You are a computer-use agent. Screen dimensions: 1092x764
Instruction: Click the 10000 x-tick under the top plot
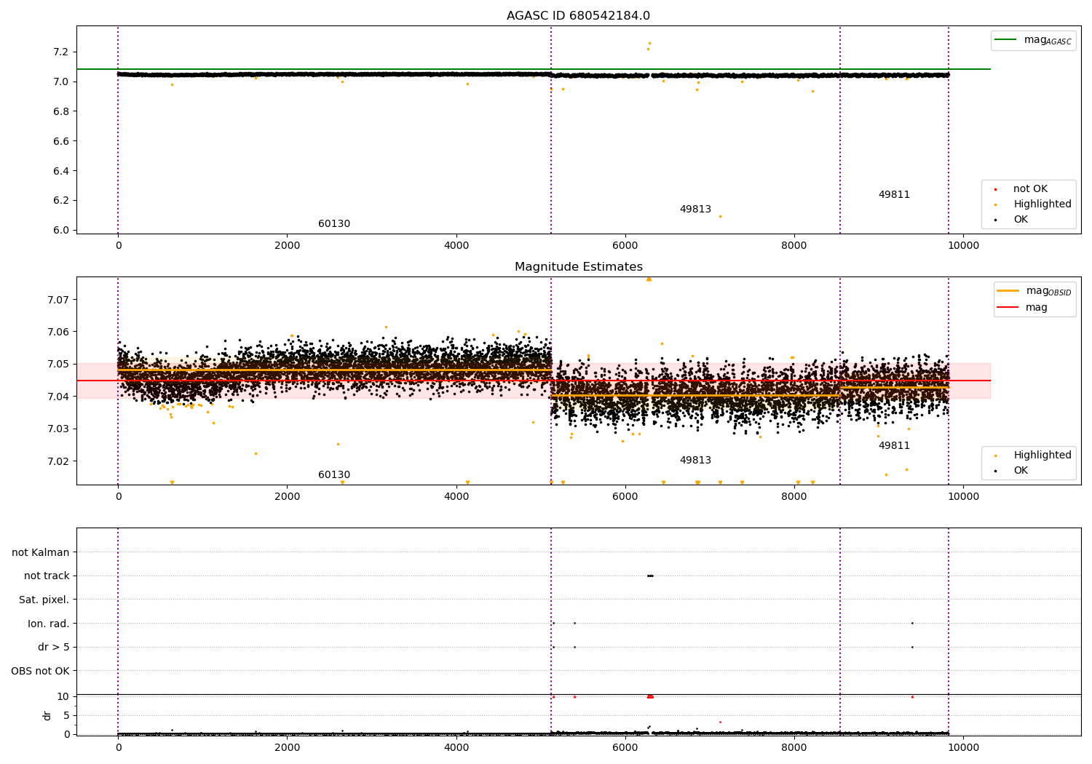[x=963, y=246]
